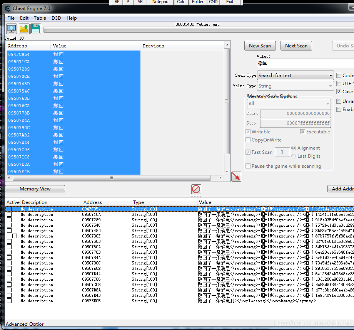Click the Notepad button in top bar
Screen dimensions: 354x330
pyautogui.click(x=160, y=2)
